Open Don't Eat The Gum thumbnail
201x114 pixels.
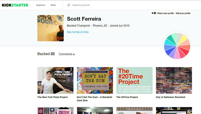tap(95, 80)
